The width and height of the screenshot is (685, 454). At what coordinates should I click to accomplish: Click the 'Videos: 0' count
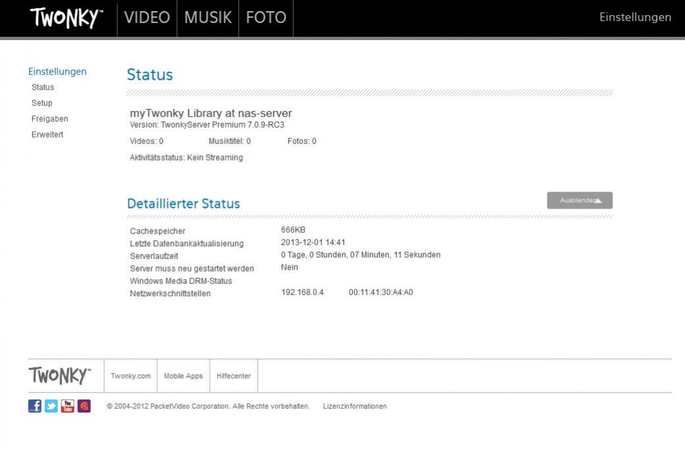pyautogui.click(x=146, y=141)
